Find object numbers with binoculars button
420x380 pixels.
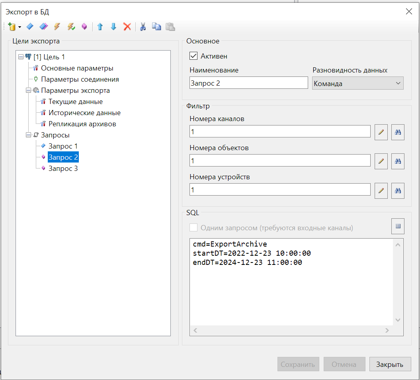tap(398, 161)
